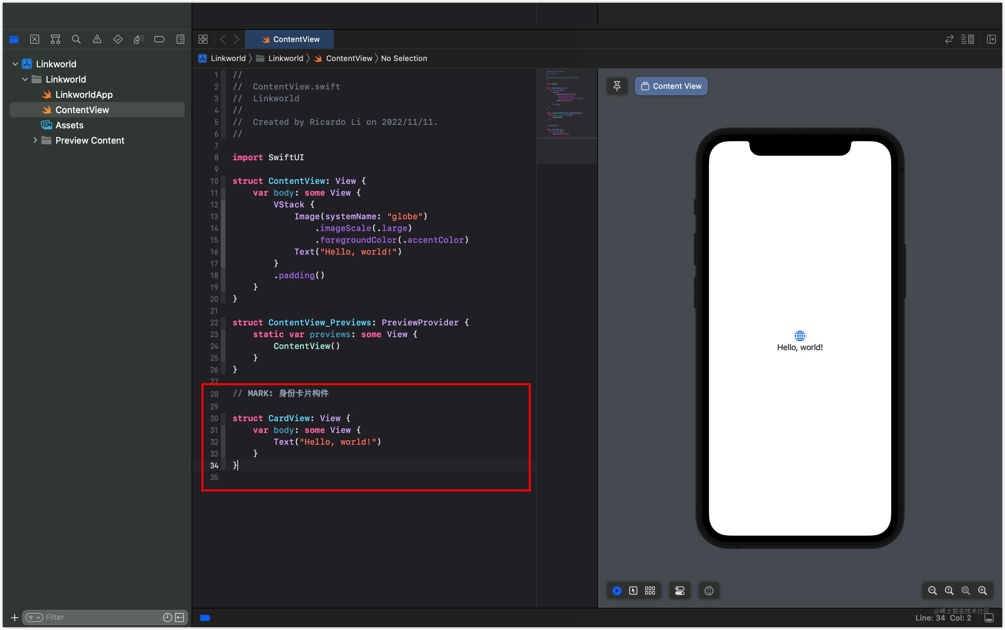Screen dimensions: 1005x630
Task: Open the Symbol navigator
Action: point(56,40)
